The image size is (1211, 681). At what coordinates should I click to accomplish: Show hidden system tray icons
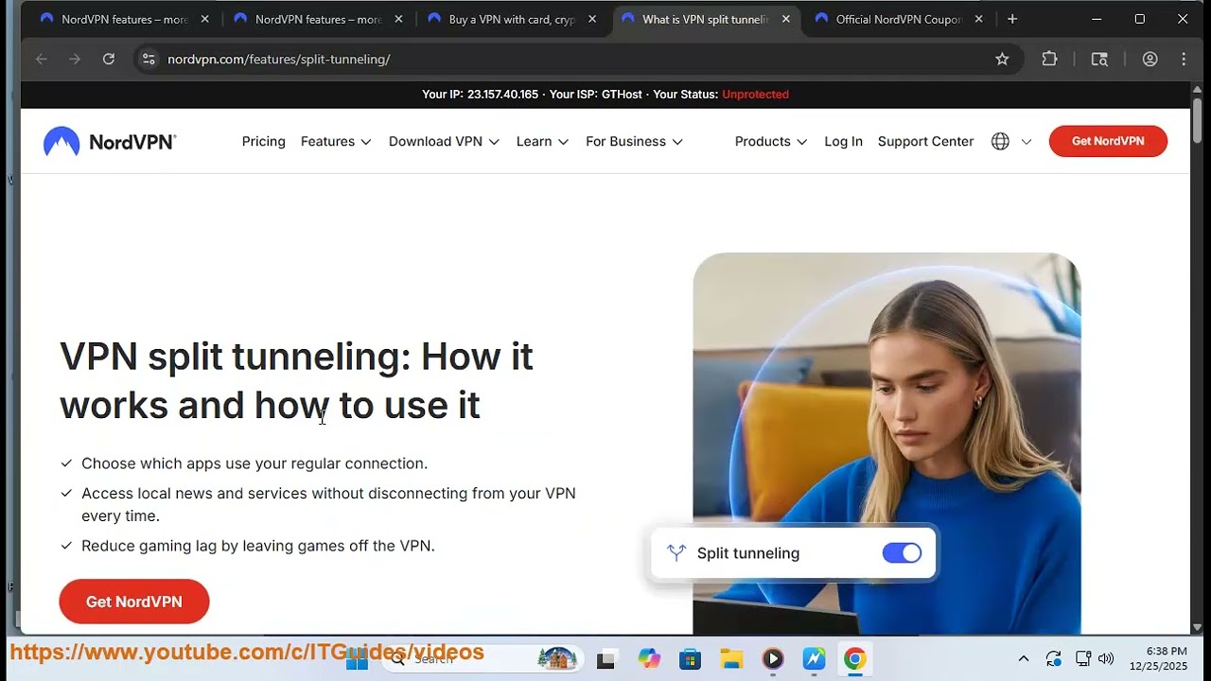[1024, 659]
